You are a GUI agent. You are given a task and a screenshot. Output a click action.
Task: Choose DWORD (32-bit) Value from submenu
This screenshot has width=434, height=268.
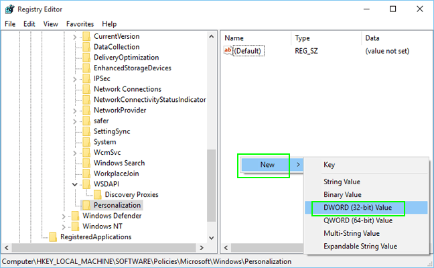click(357, 208)
